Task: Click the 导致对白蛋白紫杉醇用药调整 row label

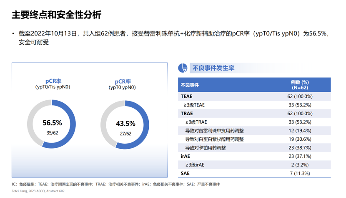Action: click(x=215, y=140)
